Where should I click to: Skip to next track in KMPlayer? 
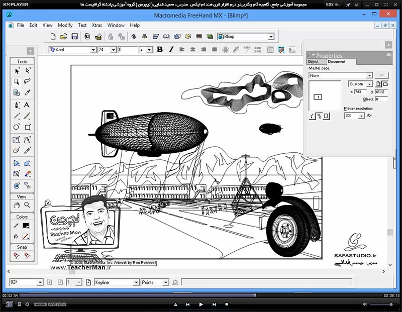tap(214, 304)
